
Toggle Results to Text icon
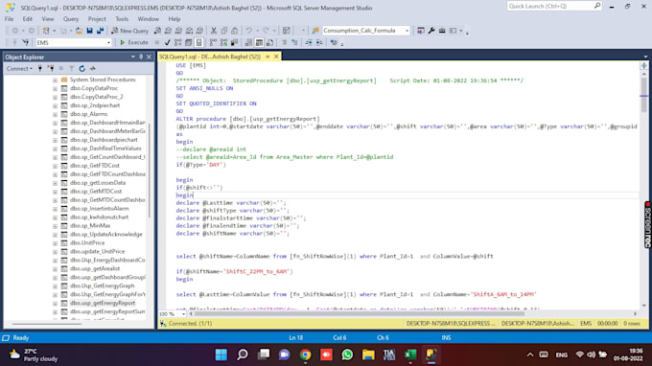(x=248, y=42)
